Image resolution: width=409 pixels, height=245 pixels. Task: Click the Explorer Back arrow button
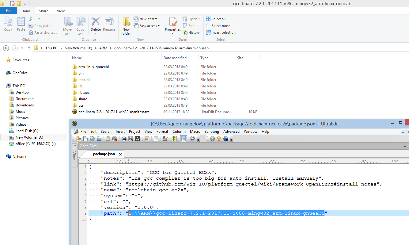click(x=6, y=48)
